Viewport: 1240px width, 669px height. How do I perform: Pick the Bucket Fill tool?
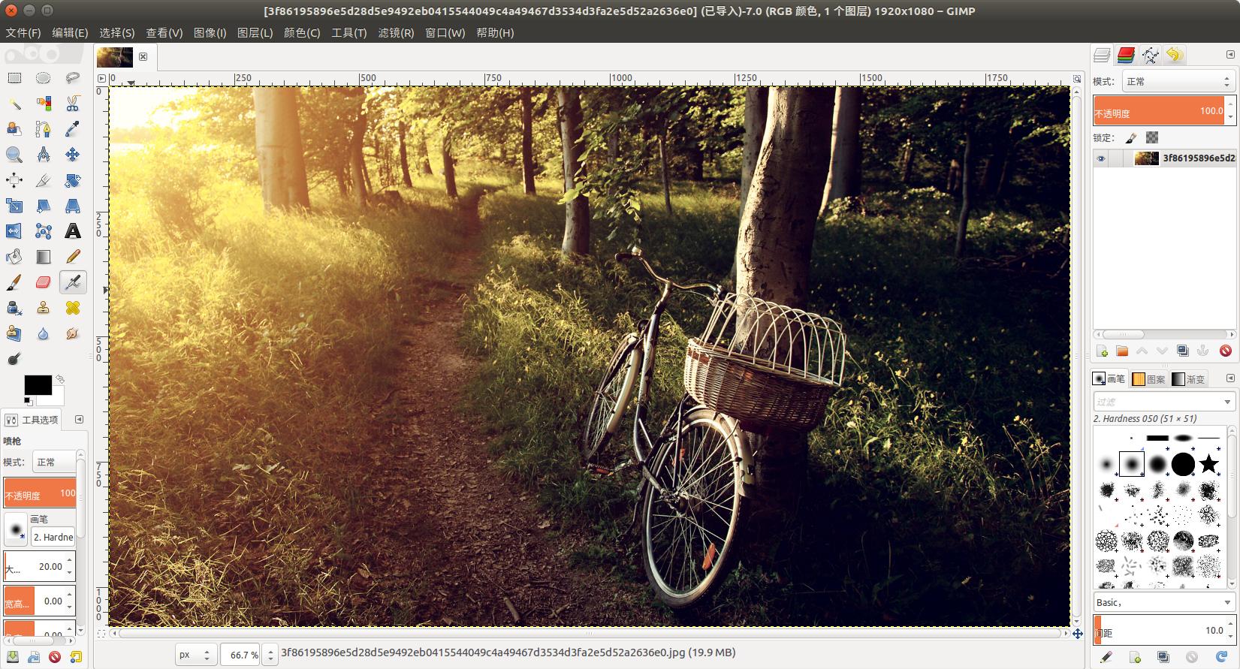coord(14,257)
